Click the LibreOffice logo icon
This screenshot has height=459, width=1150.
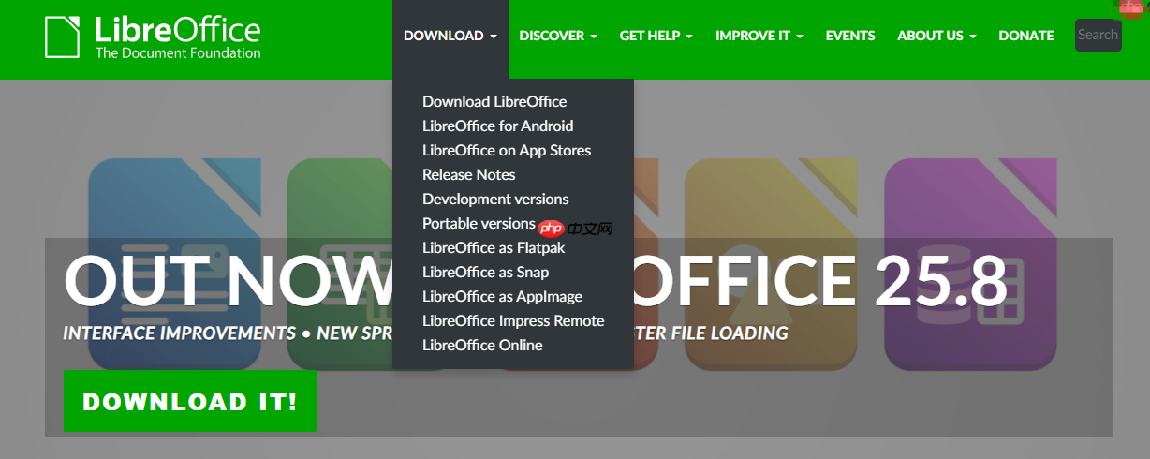tap(63, 37)
